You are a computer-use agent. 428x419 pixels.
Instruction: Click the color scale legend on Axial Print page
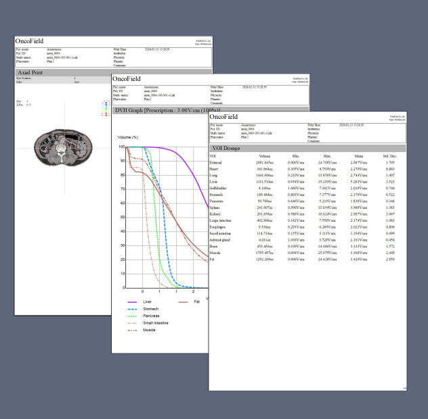106,108
